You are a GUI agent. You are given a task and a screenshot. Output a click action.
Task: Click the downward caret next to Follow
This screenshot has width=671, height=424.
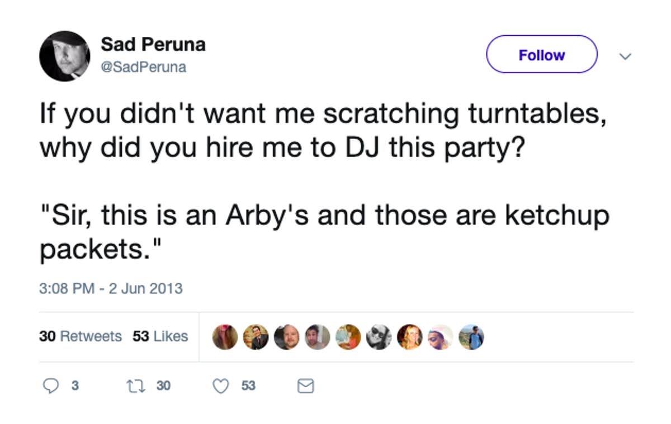click(x=626, y=56)
